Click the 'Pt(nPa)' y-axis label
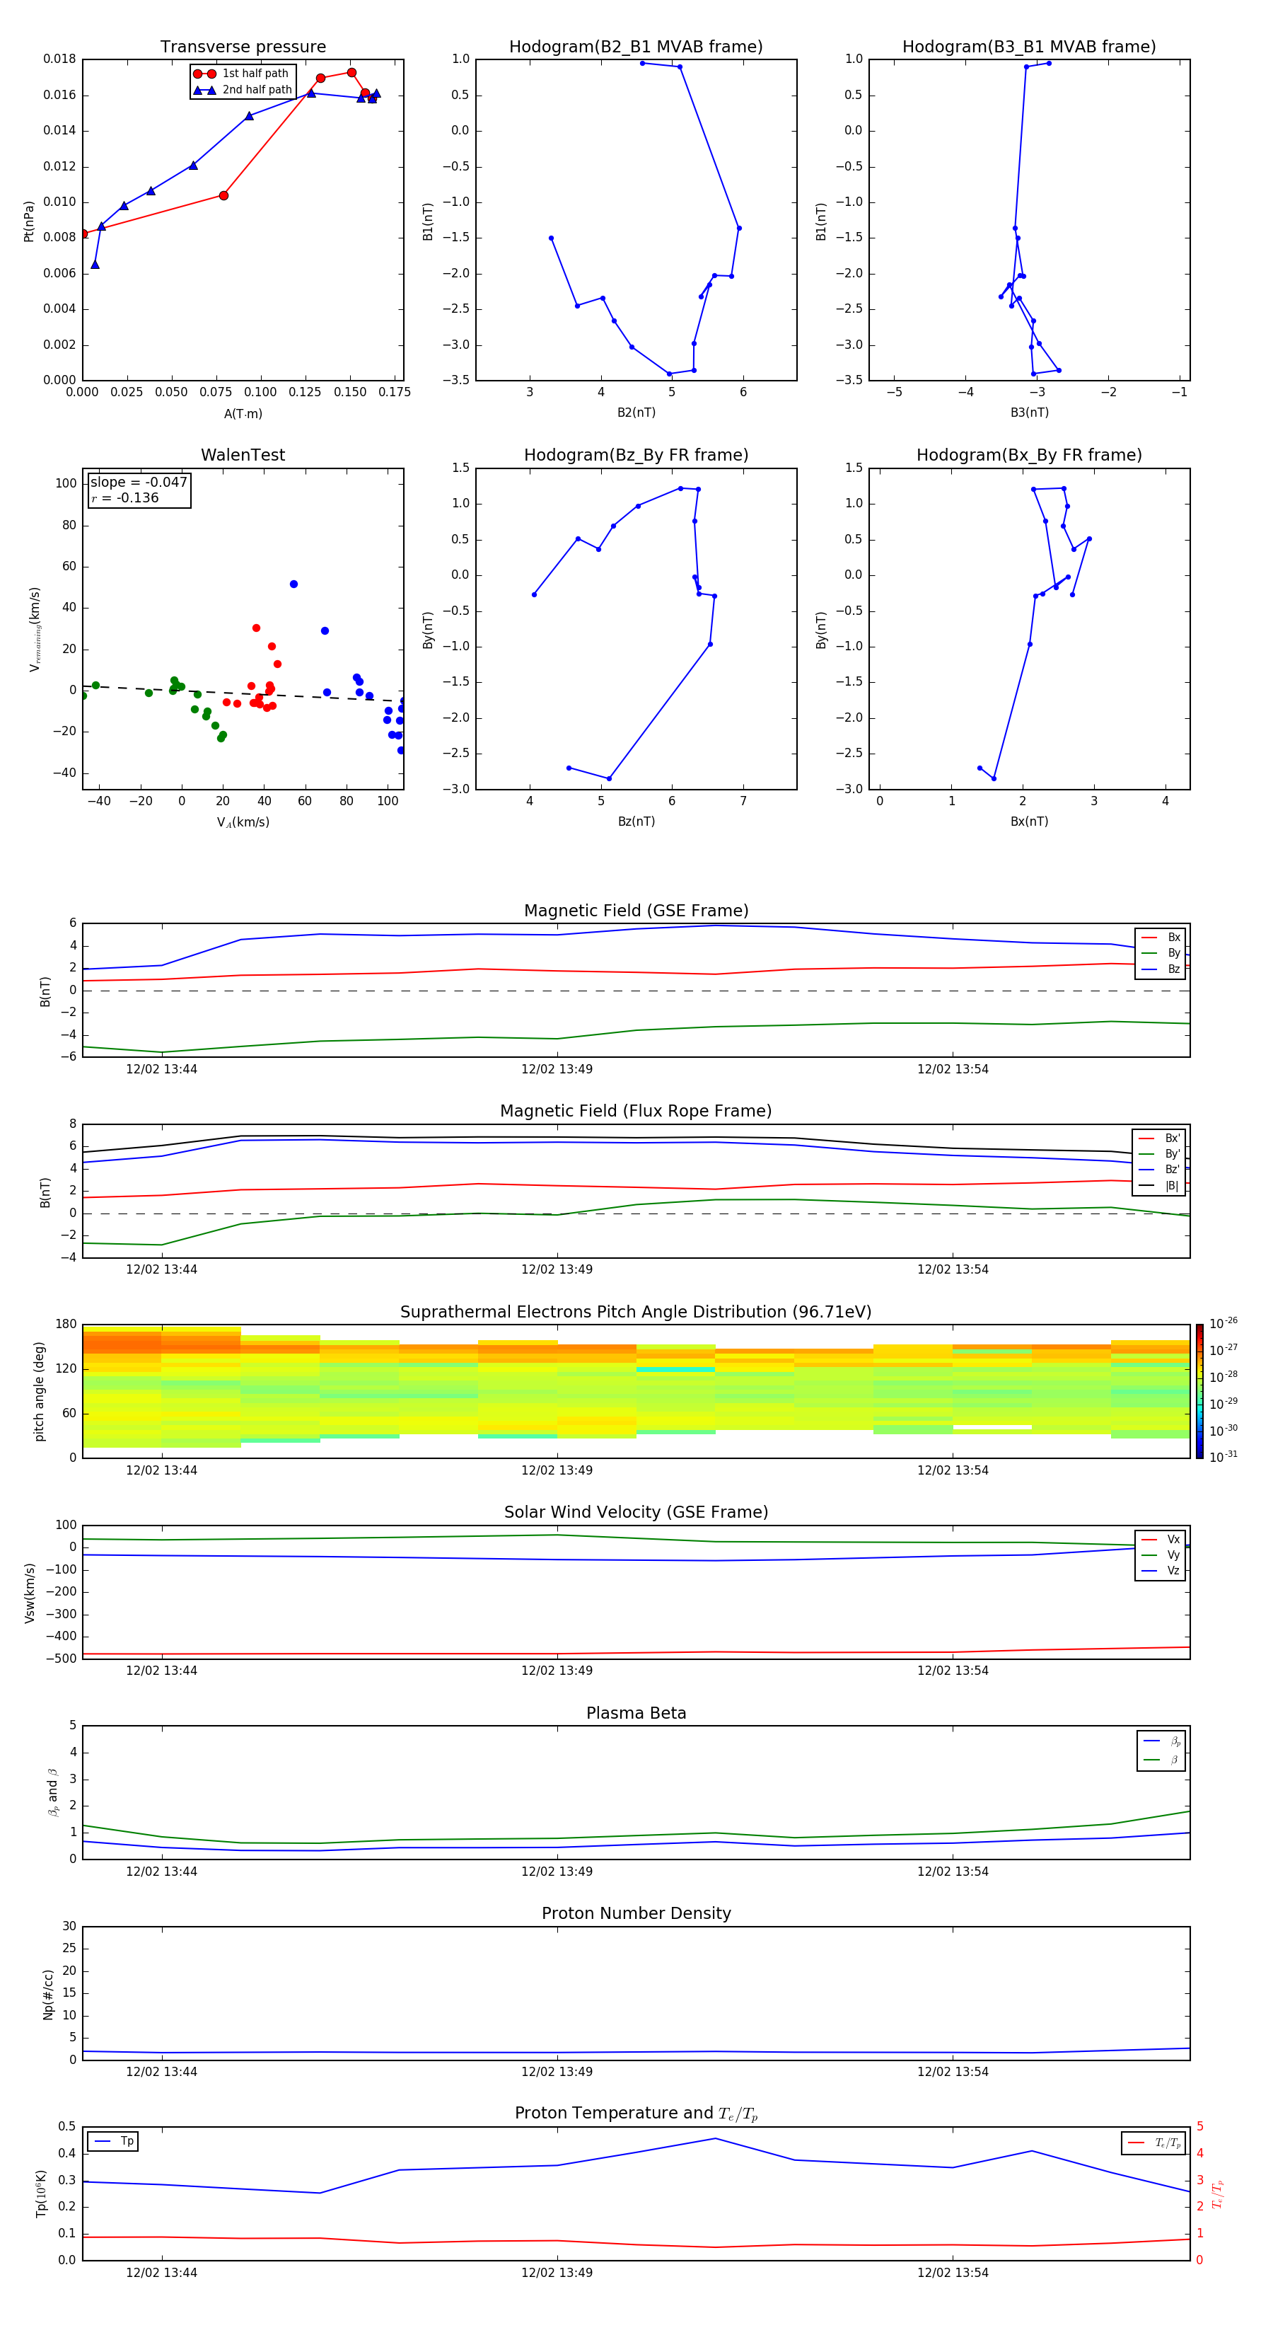Viewport: 1273px width, 2335px height. coord(29,220)
